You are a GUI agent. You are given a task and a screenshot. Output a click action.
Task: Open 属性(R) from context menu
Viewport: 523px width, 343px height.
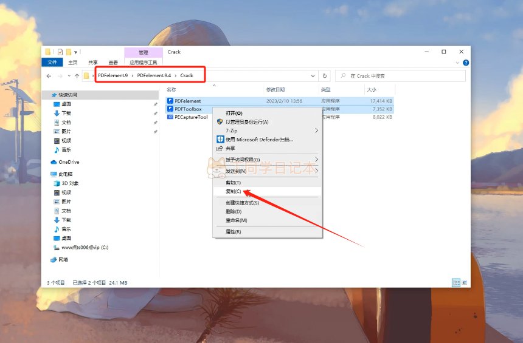click(x=268, y=232)
